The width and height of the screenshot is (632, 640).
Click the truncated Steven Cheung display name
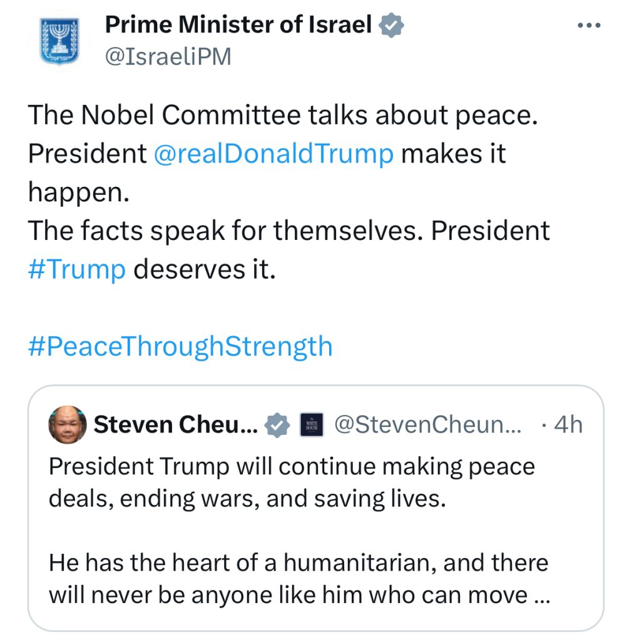[176, 425]
